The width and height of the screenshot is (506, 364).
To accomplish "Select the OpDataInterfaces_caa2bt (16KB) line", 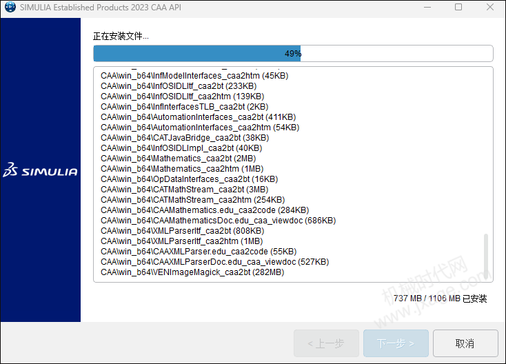I will 189,179.
